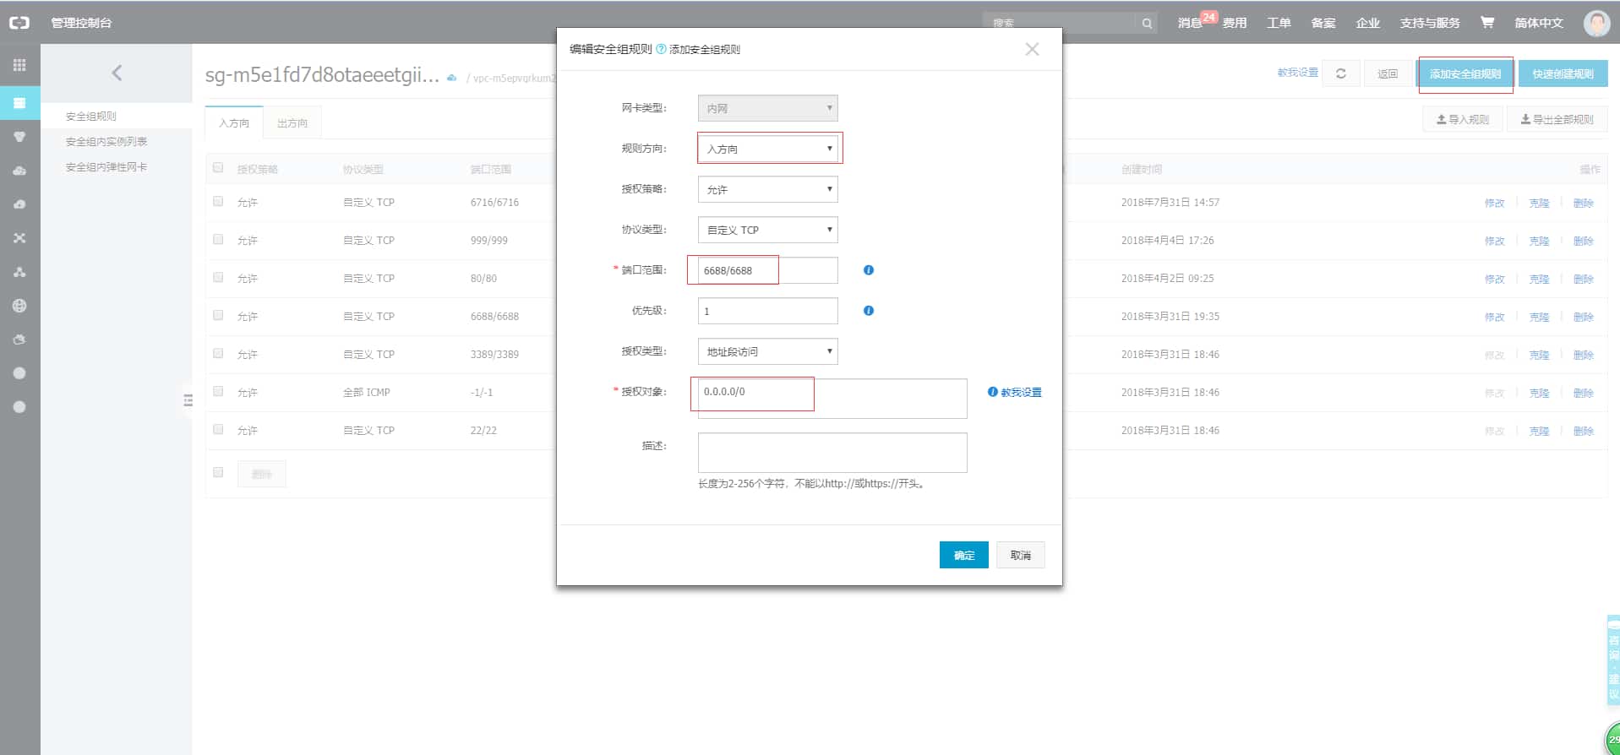This screenshot has height=755, width=1620.
Task: Click the priority info icon
Action: click(868, 311)
